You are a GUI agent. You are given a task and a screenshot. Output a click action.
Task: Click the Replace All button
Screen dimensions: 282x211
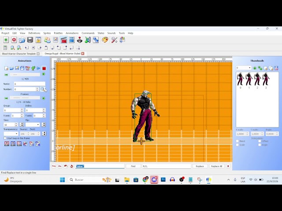216,166
